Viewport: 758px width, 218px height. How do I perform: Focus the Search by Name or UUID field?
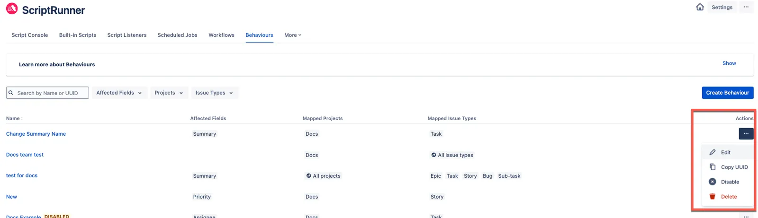tap(47, 93)
